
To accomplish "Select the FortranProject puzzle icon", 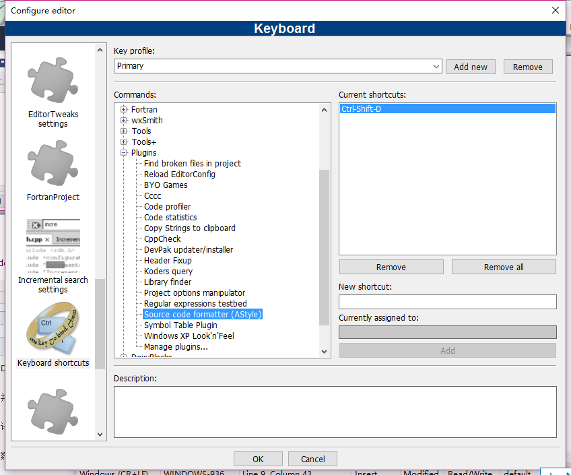I will click(x=53, y=163).
